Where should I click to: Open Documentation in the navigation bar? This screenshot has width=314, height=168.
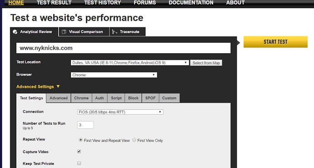click(191, 3)
